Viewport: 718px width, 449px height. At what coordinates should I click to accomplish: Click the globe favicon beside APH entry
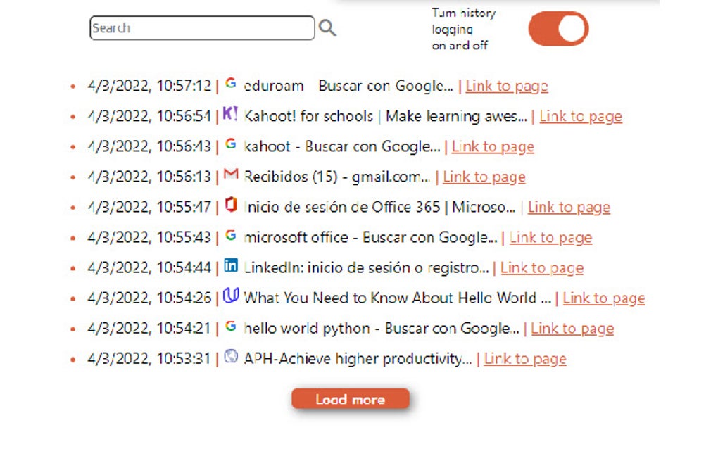[x=231, y=357]
